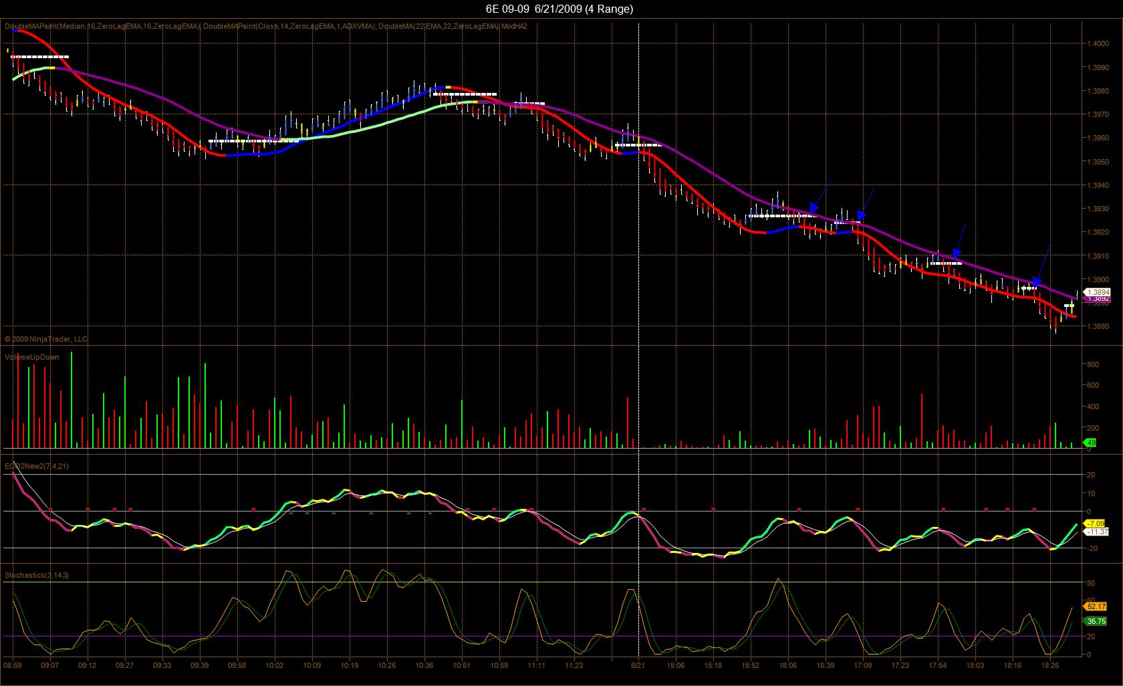Click the 1.3910 price axis label
1123x686 pixels.
(1098, 256)
